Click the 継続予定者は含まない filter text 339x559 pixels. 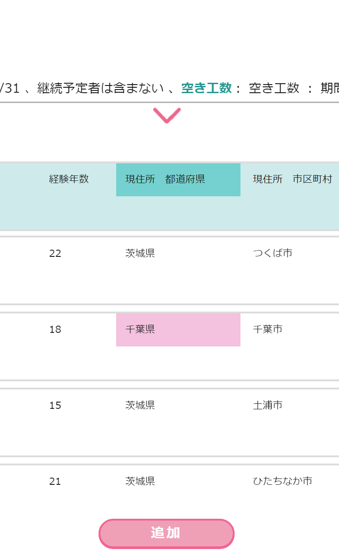click(x=100, y=88)
